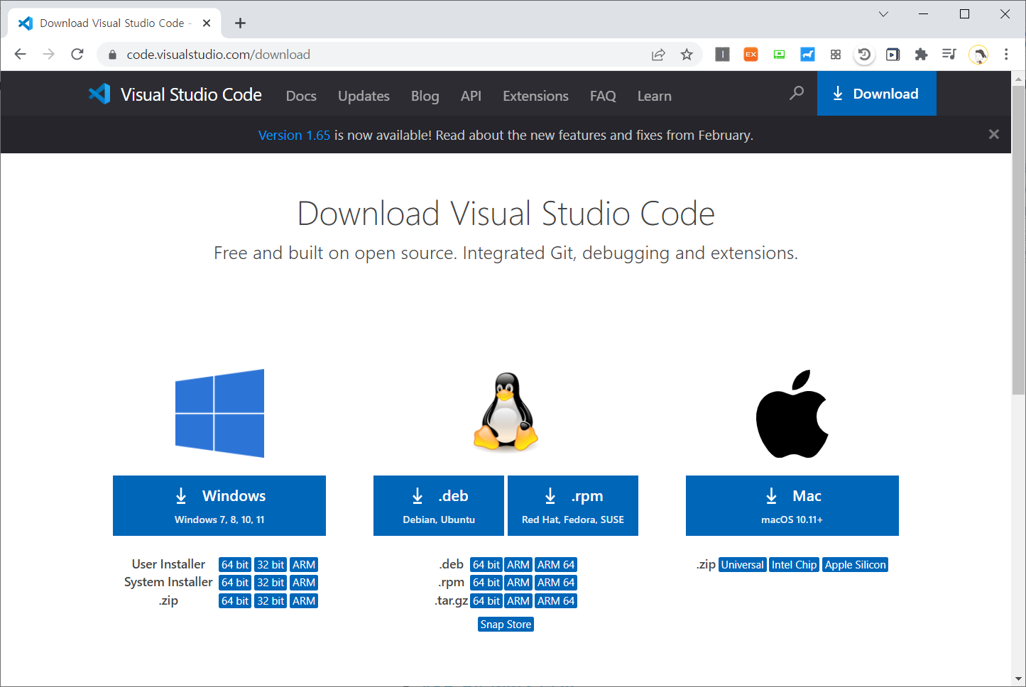Viewport: 1026px width, 687px height.
Task: Select Linux .deb ARM 64
Action: [556, 565]
